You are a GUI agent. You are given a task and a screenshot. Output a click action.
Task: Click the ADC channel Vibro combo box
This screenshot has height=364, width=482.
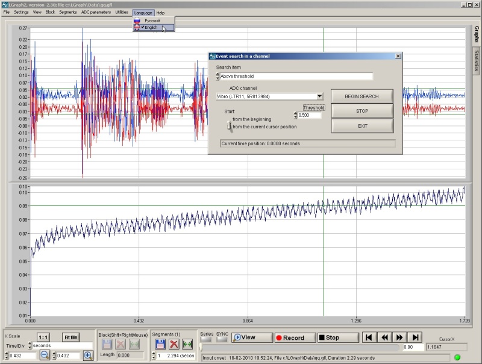(x=269, y=96)
